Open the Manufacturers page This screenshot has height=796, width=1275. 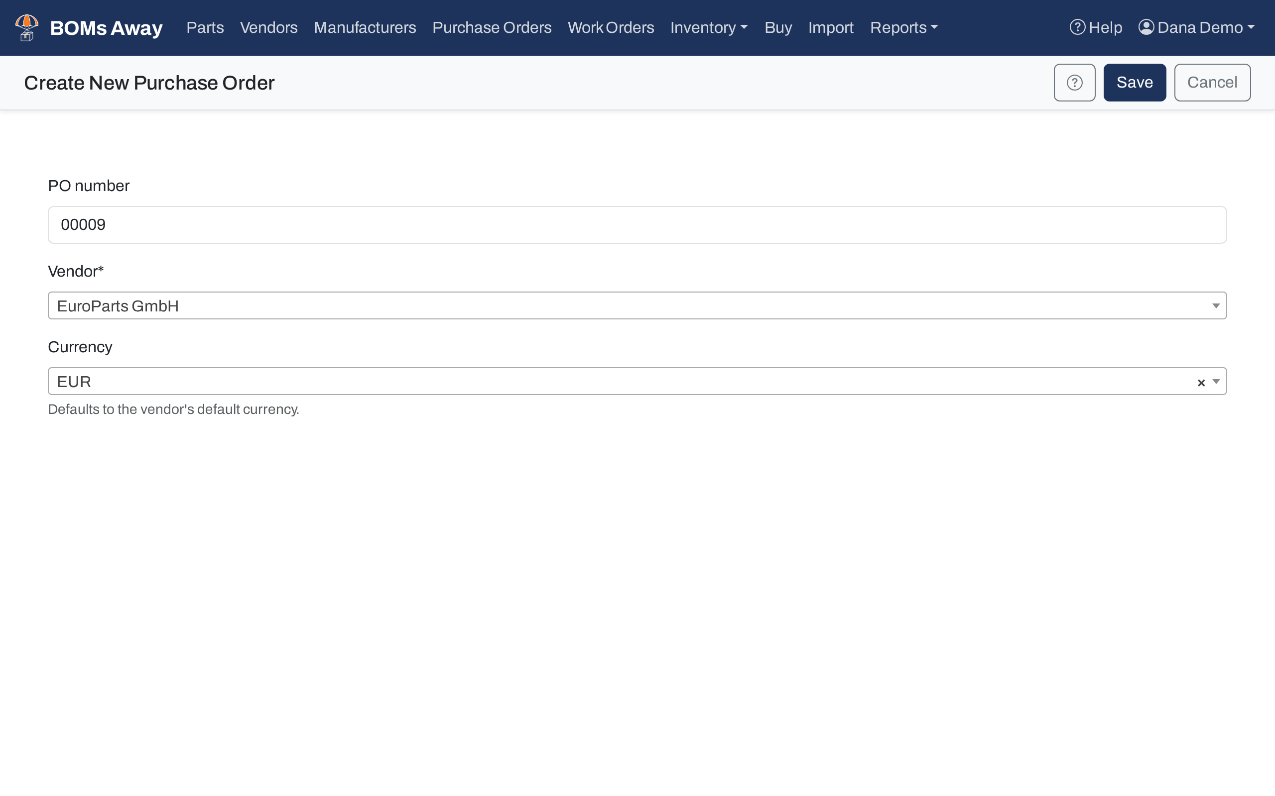[365, 27]
